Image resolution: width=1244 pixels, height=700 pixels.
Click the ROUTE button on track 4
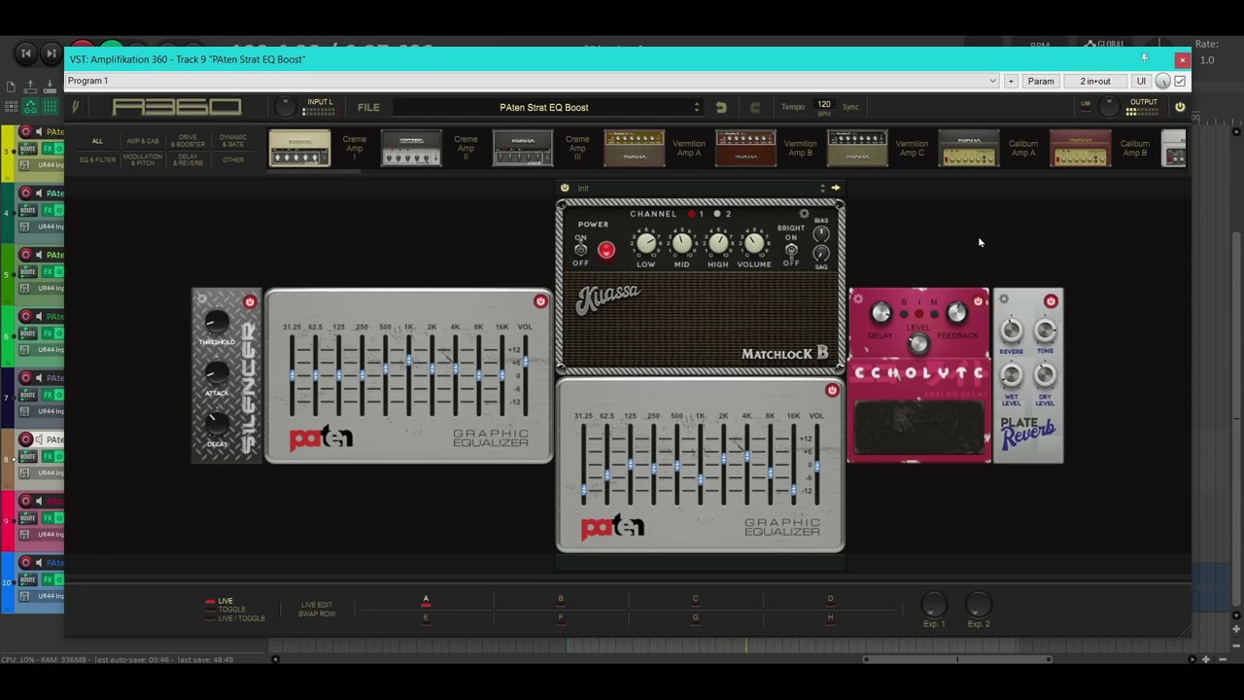[28, 210]
